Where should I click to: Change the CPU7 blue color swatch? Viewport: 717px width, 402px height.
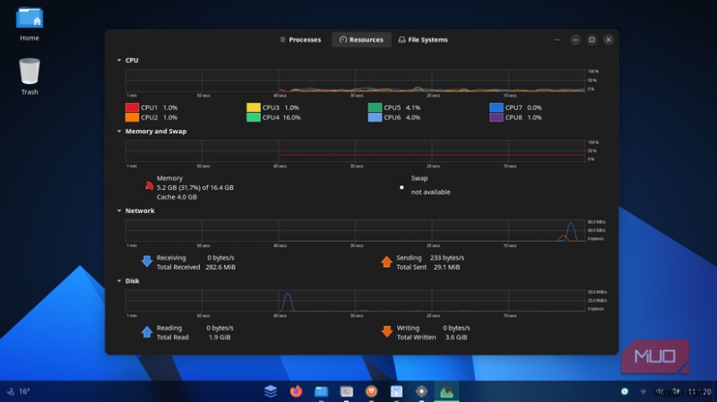pos(497,107)
